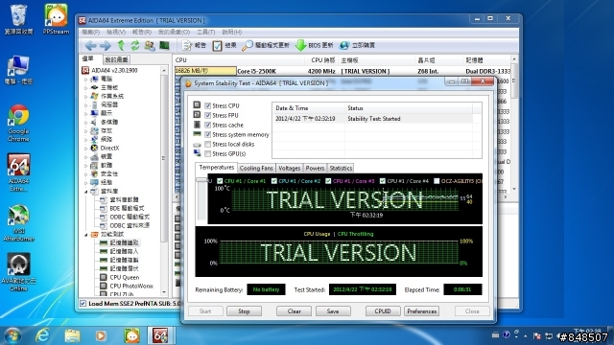The image size is (614, 345).
Task: Open the report wizard document icon
Action: pyautogui.click(x=187, y=46)
